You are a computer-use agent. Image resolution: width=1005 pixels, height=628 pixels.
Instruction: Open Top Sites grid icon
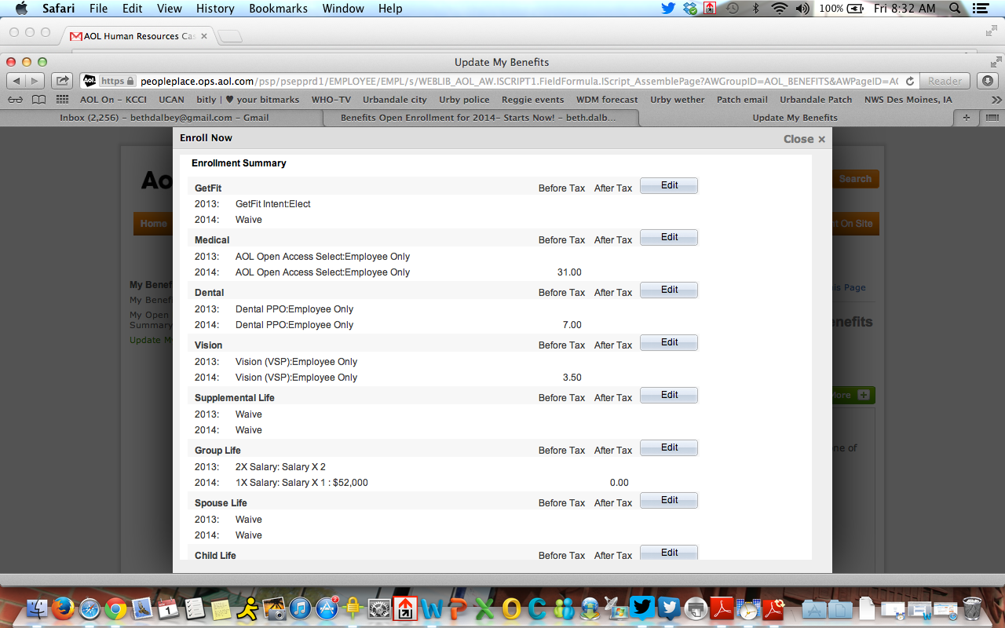pyautogui.click(x=62, y=100)
